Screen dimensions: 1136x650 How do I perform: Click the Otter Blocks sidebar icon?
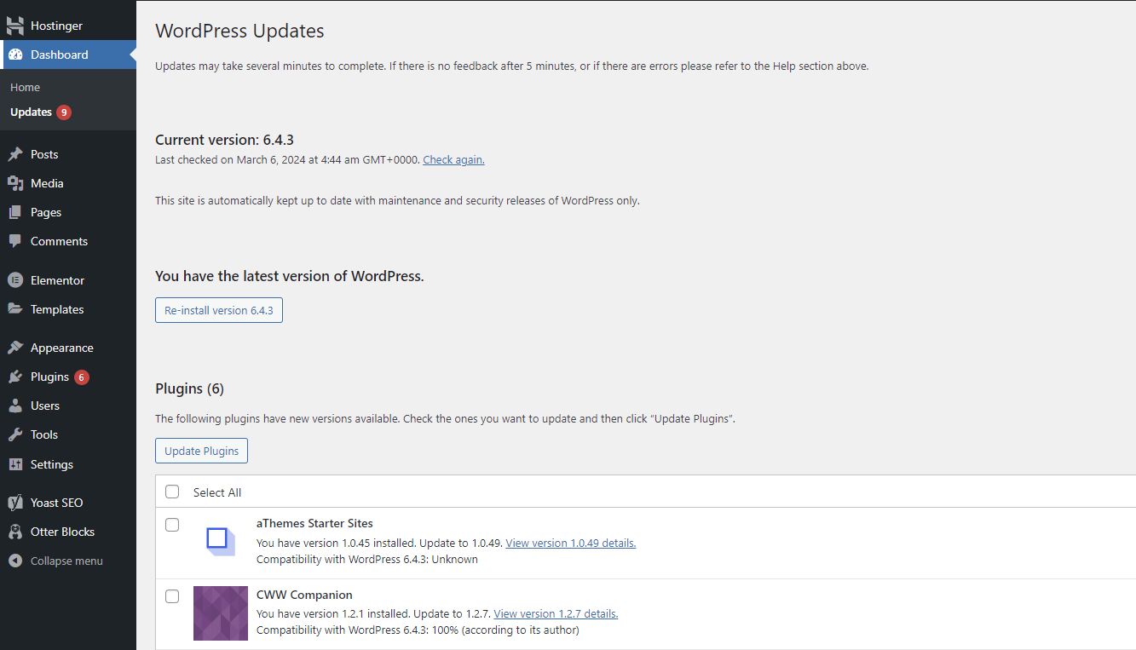point(15,531)
